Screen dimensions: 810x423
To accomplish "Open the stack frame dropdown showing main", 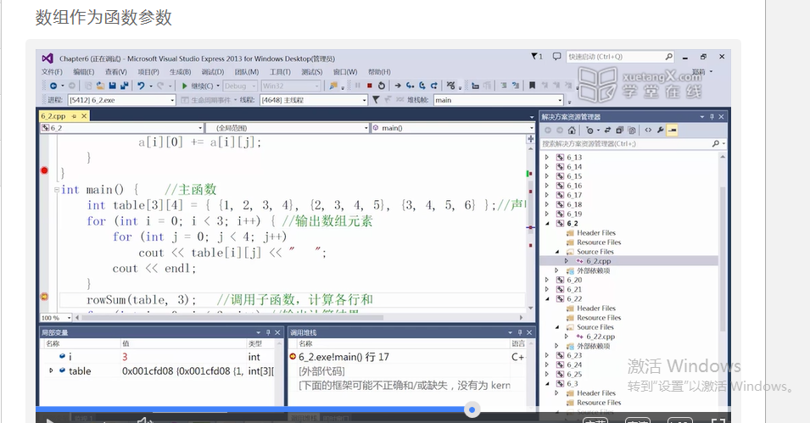I will 499,100.
